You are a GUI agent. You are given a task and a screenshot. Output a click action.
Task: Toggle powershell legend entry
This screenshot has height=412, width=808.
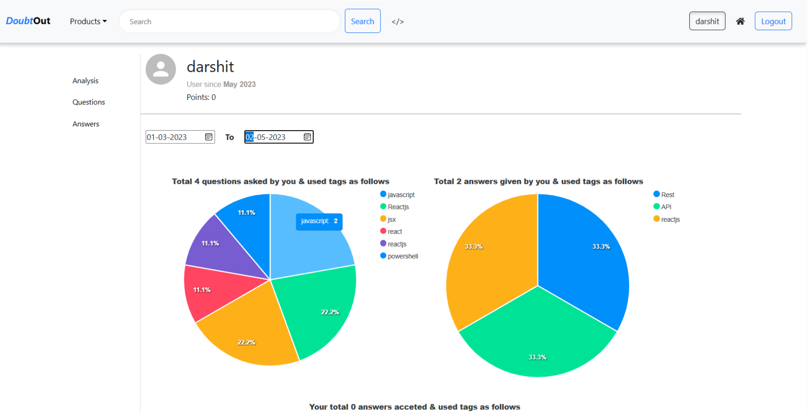(x=399, y=256)
